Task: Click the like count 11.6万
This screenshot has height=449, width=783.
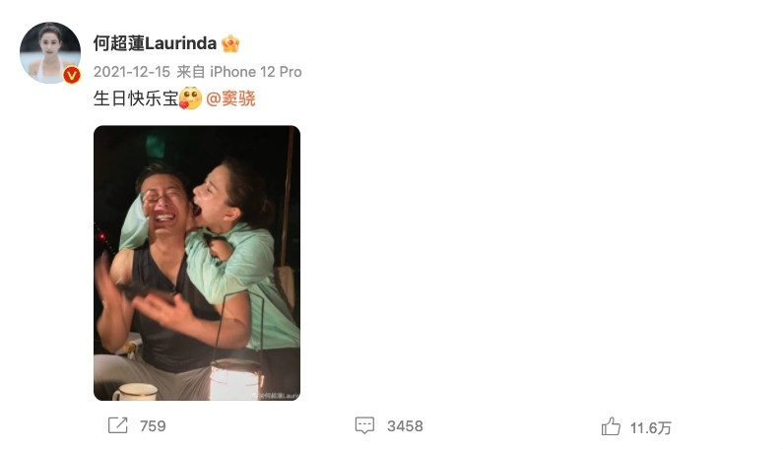Action: (x=651, y=428)
